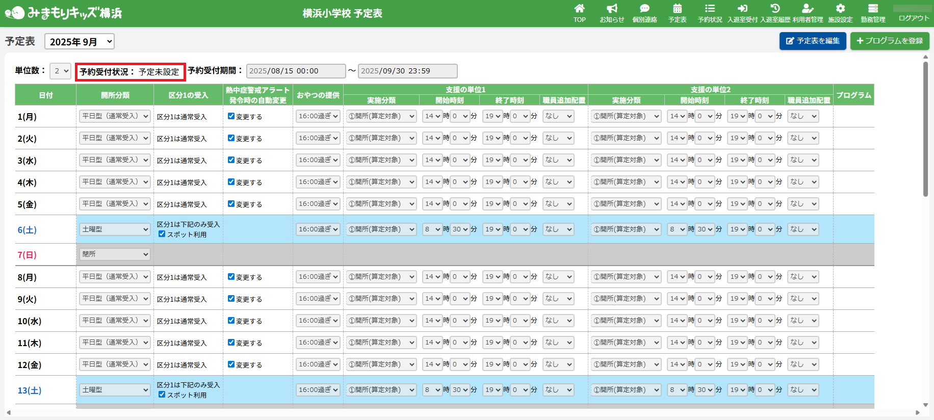Open 個別連絡 chat bubble icon
Viewport: 934px width, 420px height.
(644, 9)
